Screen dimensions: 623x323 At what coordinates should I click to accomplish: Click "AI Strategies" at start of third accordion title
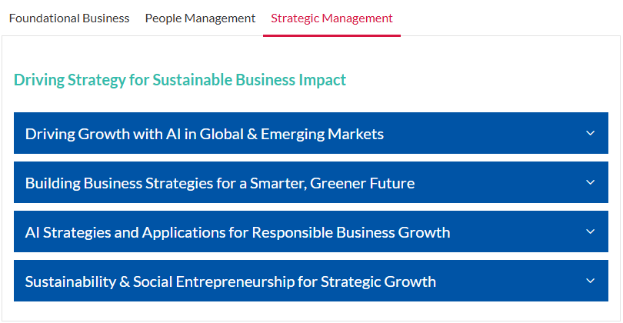tap(68, 233)
